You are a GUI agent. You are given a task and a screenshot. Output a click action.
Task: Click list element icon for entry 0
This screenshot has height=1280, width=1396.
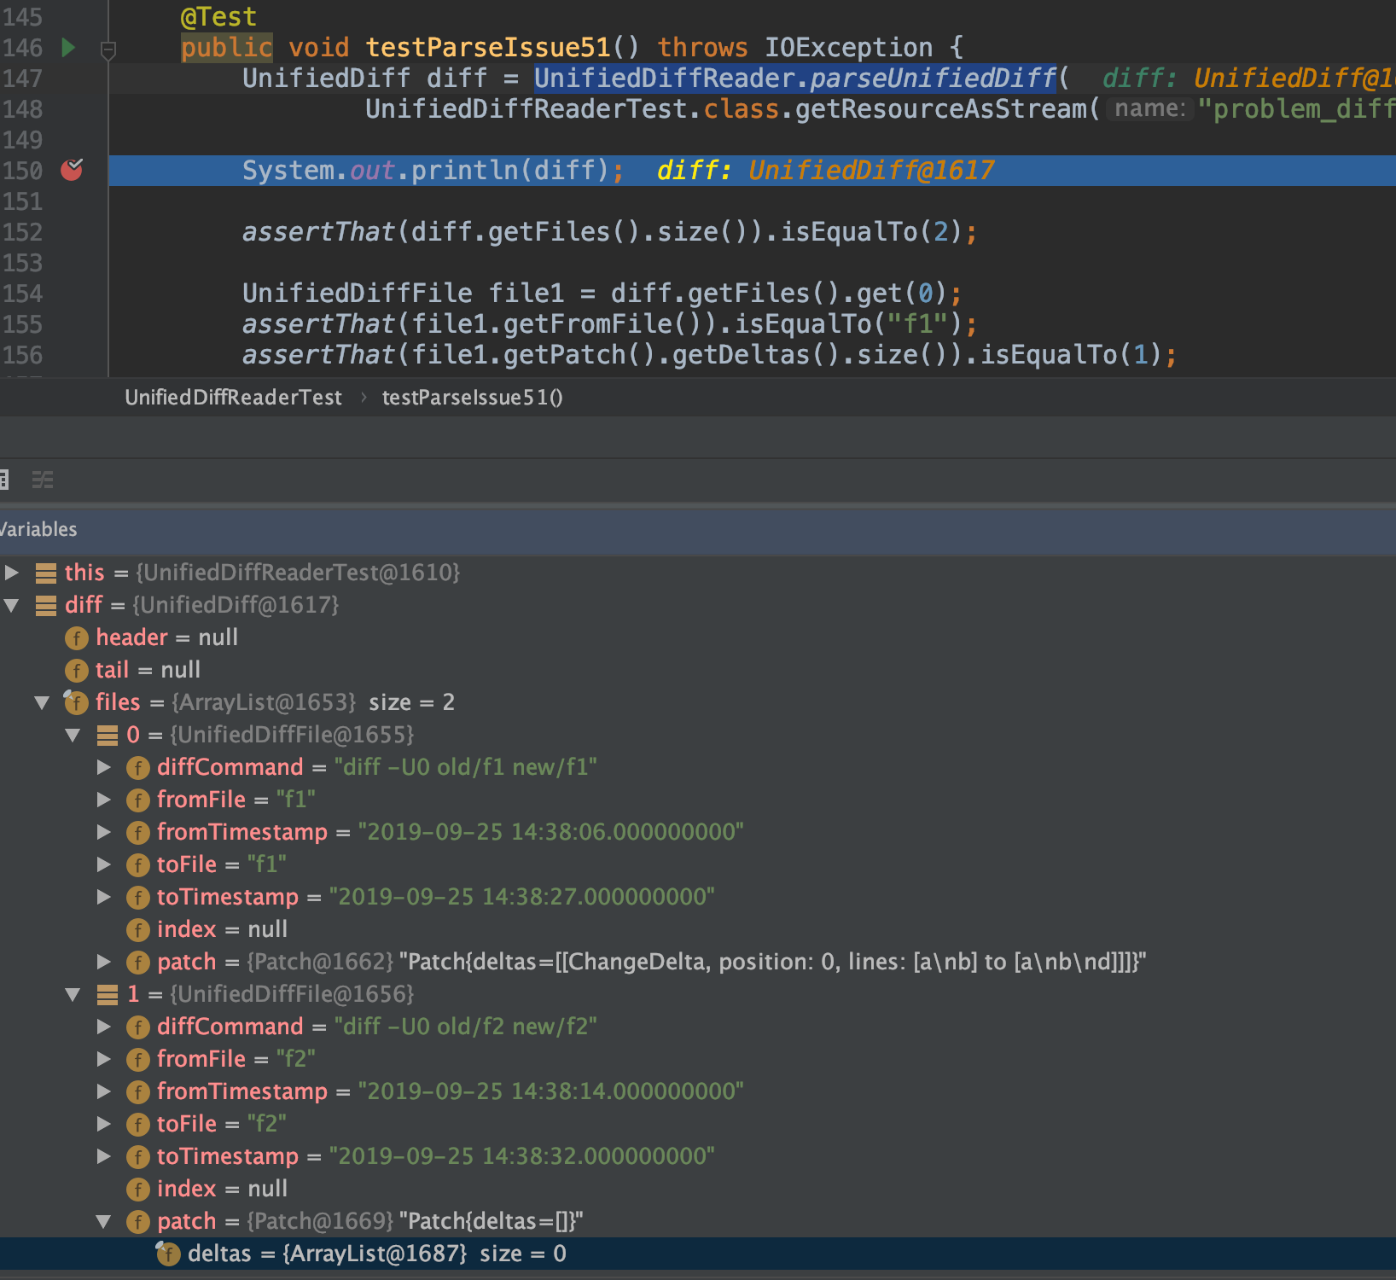coord(108,735)
